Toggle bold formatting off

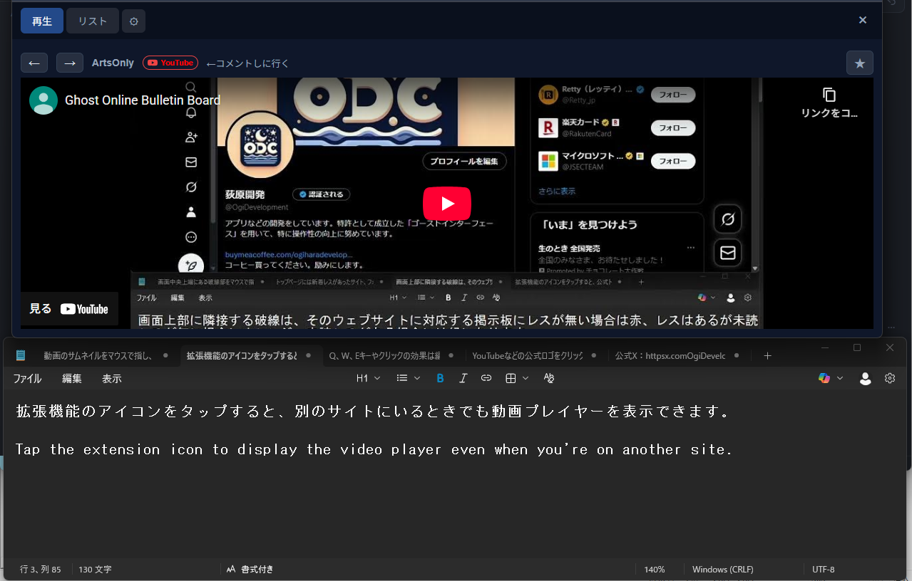point(440,378)
